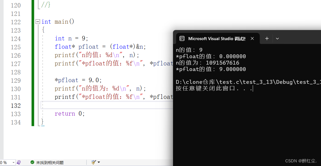The width and height of the screenshot is (321, 166).
Task: Click the printf line 126 'n的值：%d'
Action: click(97, 55)
